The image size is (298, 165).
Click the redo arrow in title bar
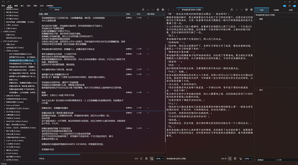(x=9, y=2)
